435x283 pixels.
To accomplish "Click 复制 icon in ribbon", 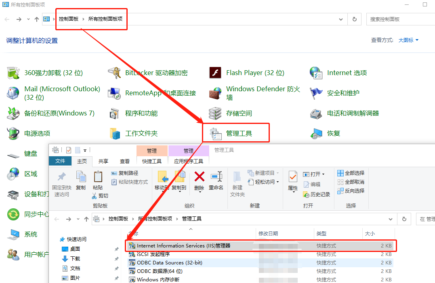I will [x=81, y=177].
